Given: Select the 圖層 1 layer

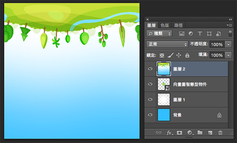Looking at the screenshot, I should (190, 100).
